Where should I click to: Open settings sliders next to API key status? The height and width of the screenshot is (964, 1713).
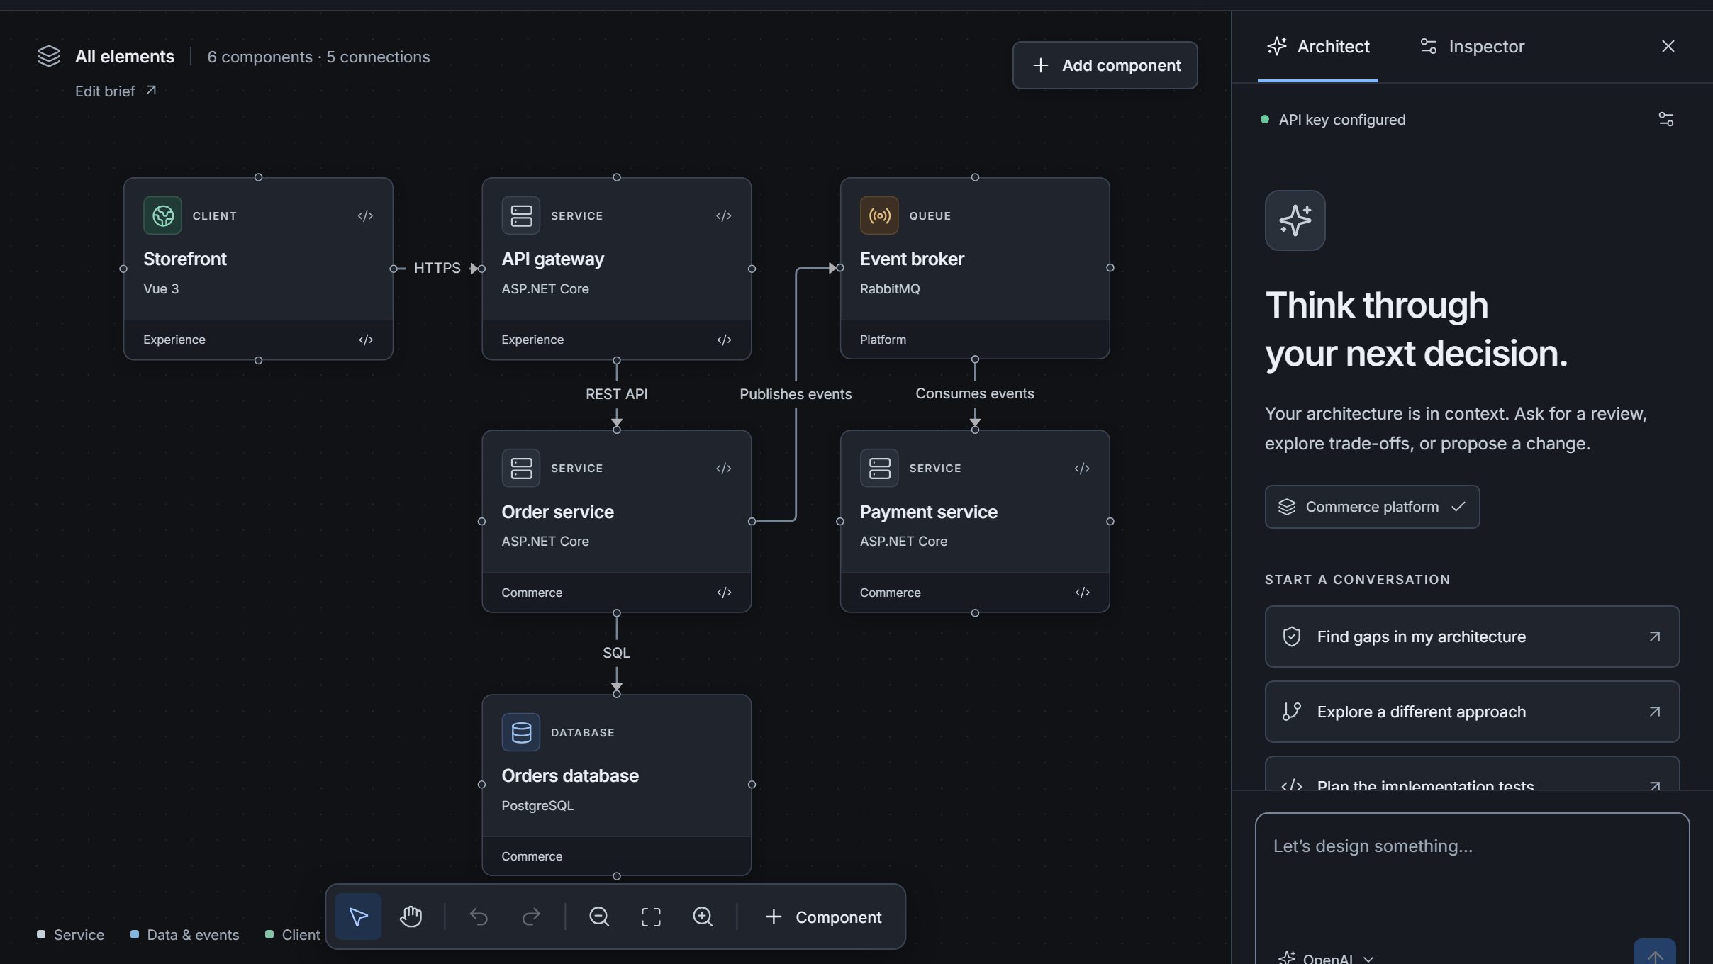click(1666, 119)
